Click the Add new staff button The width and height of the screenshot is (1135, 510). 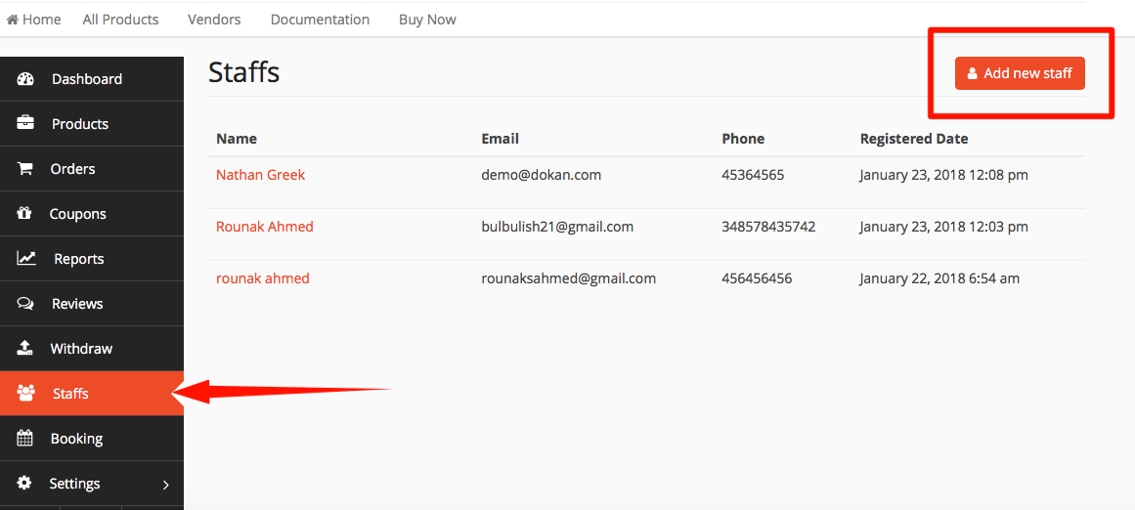tap(1020, 73)
